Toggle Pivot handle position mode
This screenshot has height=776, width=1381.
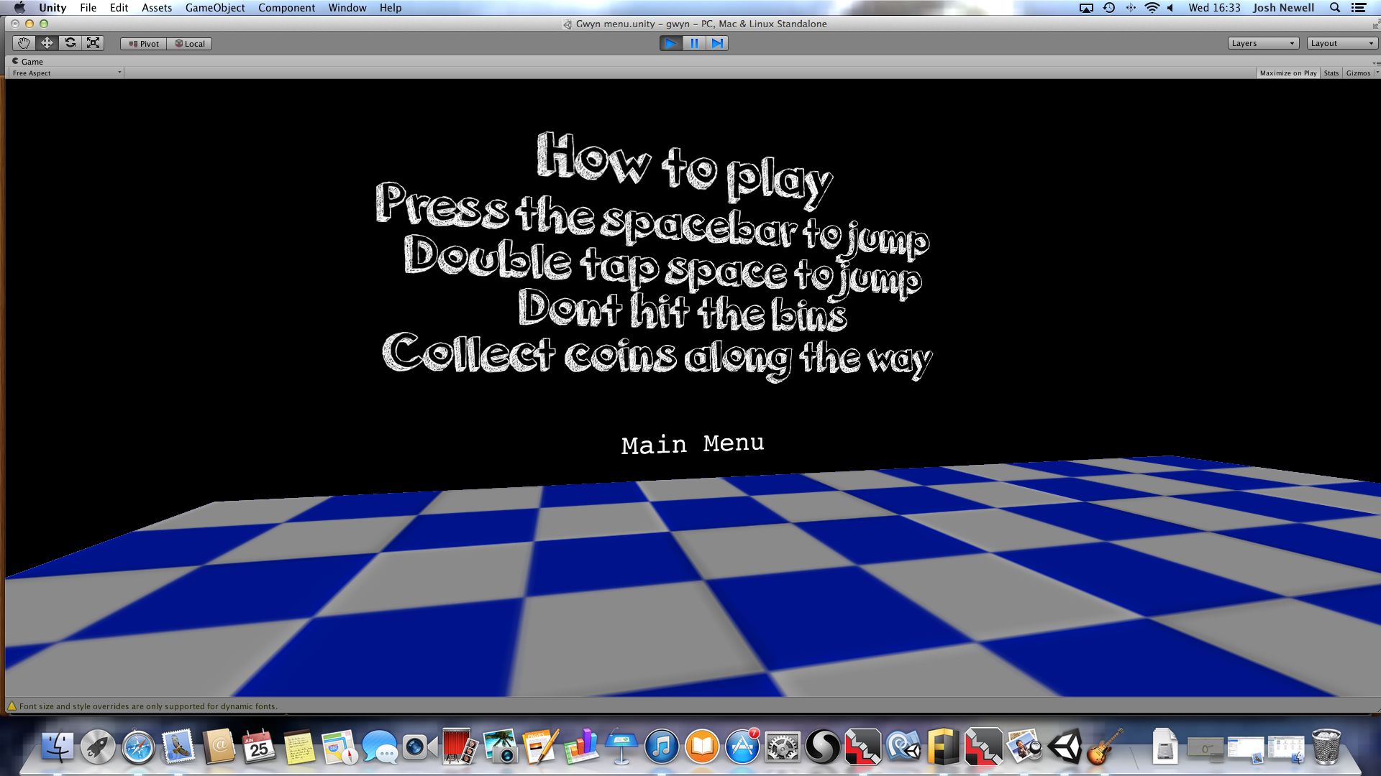[x=144, y=44]
